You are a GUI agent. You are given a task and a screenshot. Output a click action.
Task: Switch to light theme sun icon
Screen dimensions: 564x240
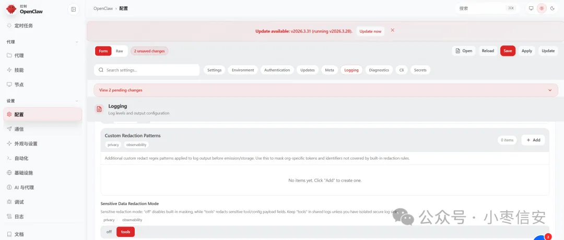542,8
